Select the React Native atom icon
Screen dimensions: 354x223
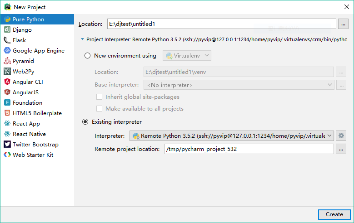click(x=7, y=134)
